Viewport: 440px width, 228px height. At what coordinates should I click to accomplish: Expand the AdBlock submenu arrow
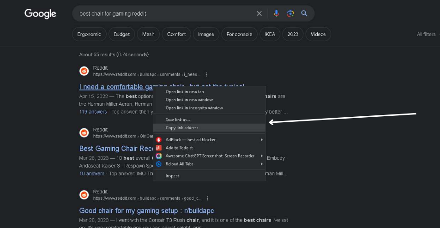[261, 140]
